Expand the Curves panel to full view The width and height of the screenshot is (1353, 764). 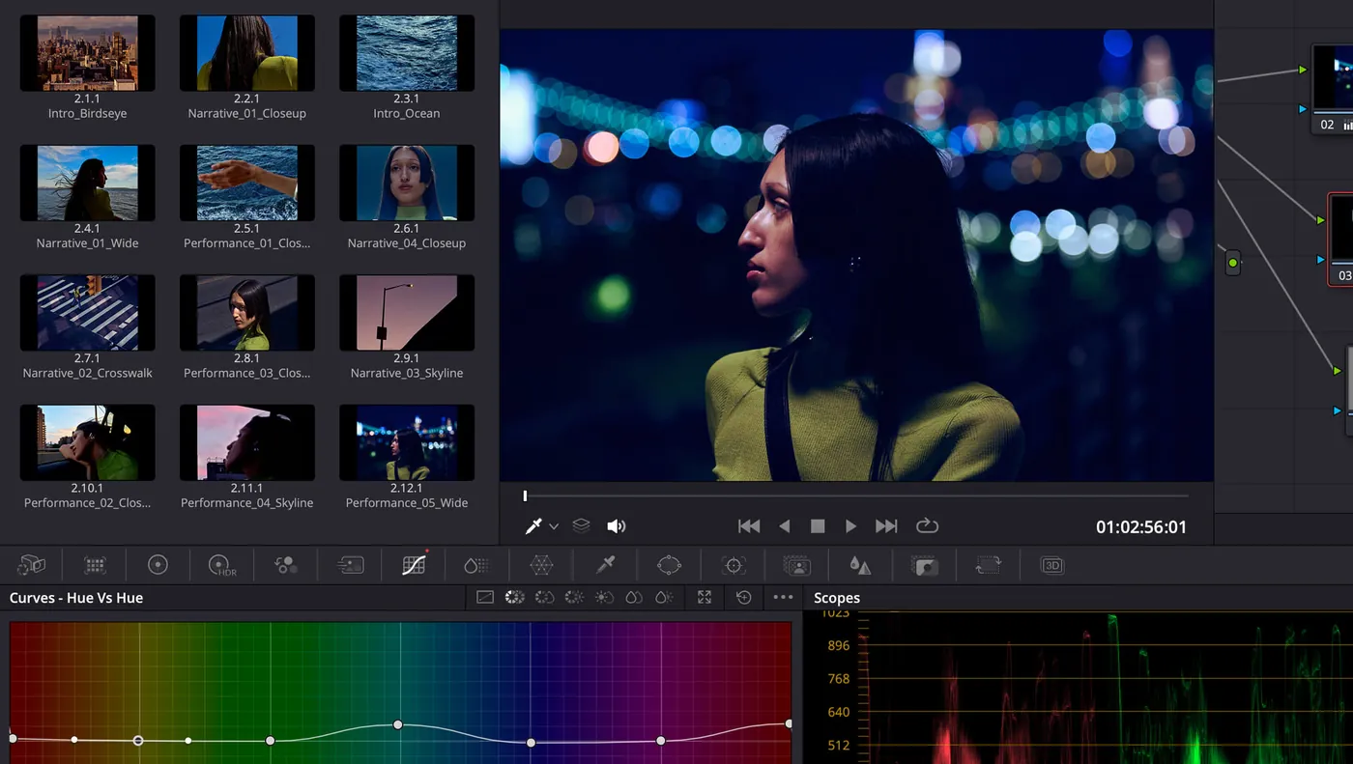click(x=705, y=598)
